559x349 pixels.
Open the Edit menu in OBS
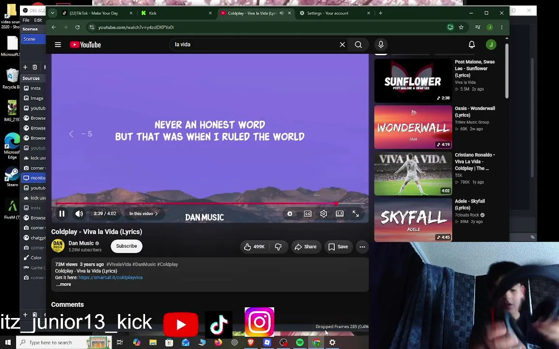pos(38,20)
